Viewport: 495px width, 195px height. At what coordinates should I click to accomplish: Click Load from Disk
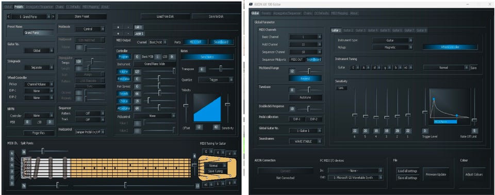click(165, 17)
